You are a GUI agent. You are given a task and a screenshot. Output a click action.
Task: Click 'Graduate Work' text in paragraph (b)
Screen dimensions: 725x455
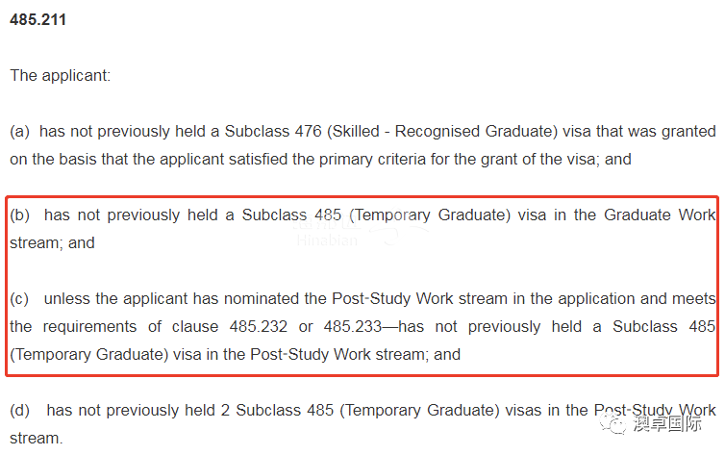click(660, 215)
